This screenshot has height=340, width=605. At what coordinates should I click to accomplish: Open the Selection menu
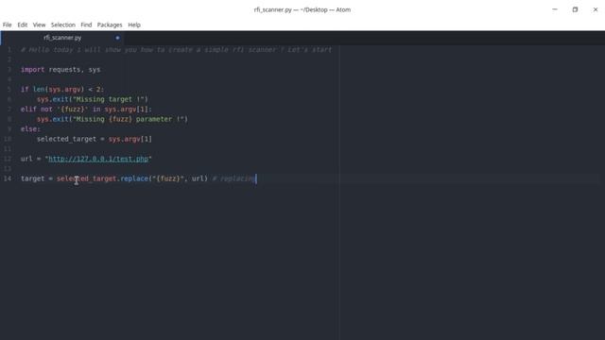click(63, 25)
